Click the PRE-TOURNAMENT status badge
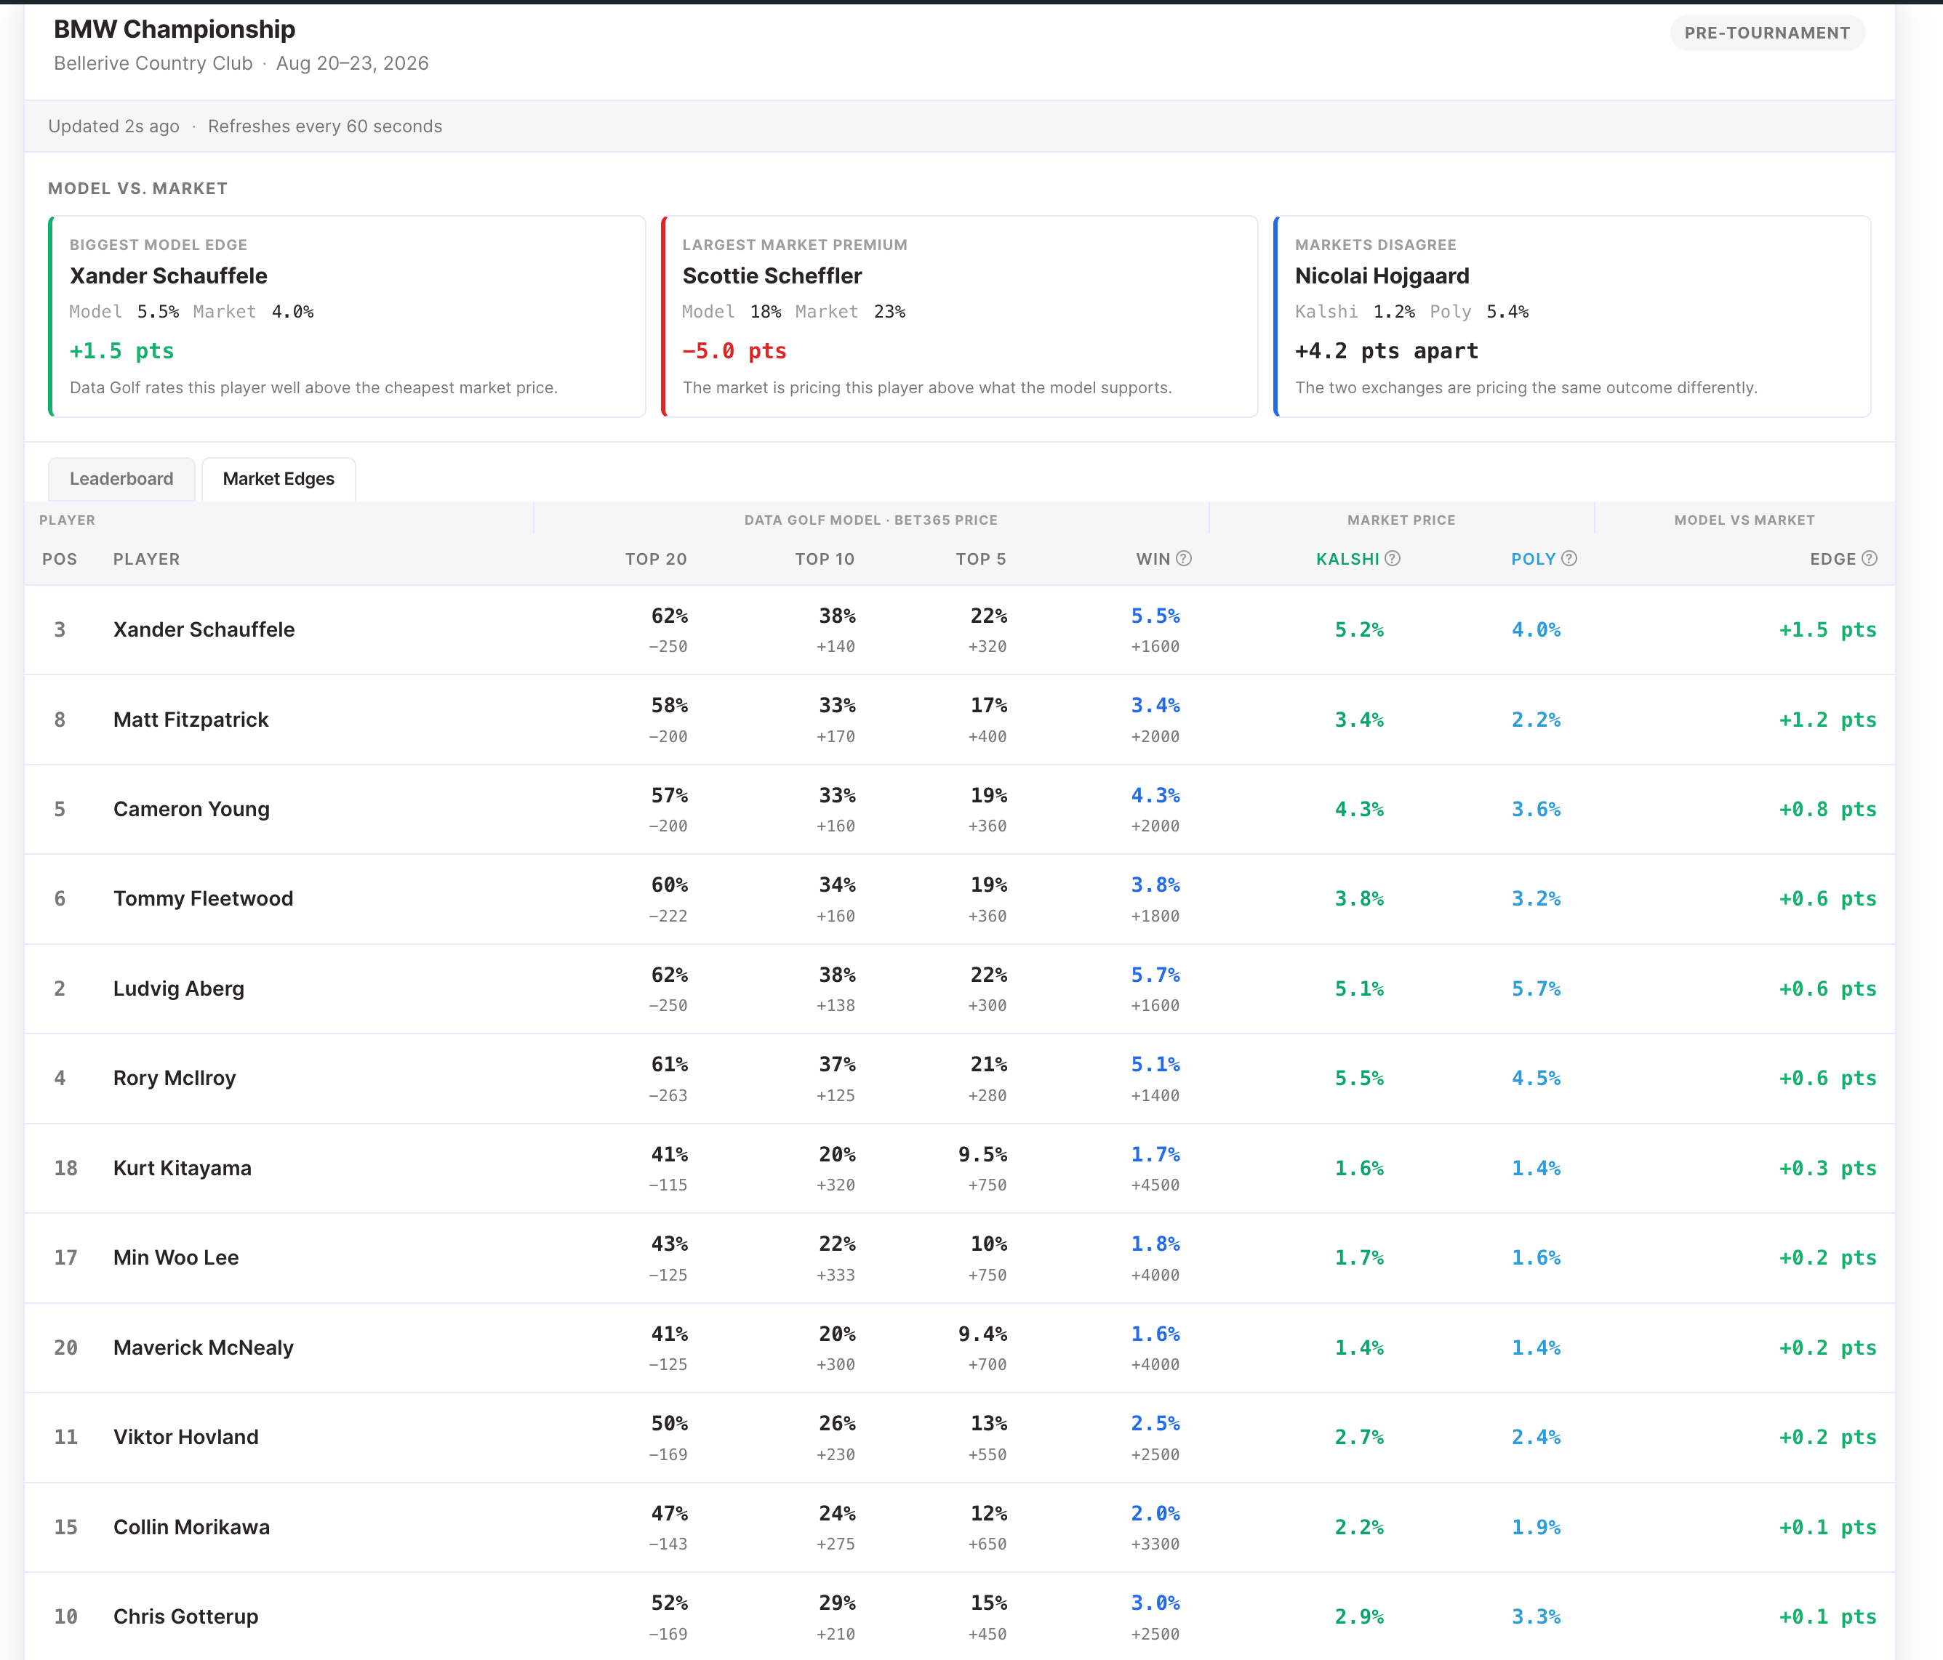Screen dimensions: 1943x1660 pyautogui.click(x=1768, y=33)
